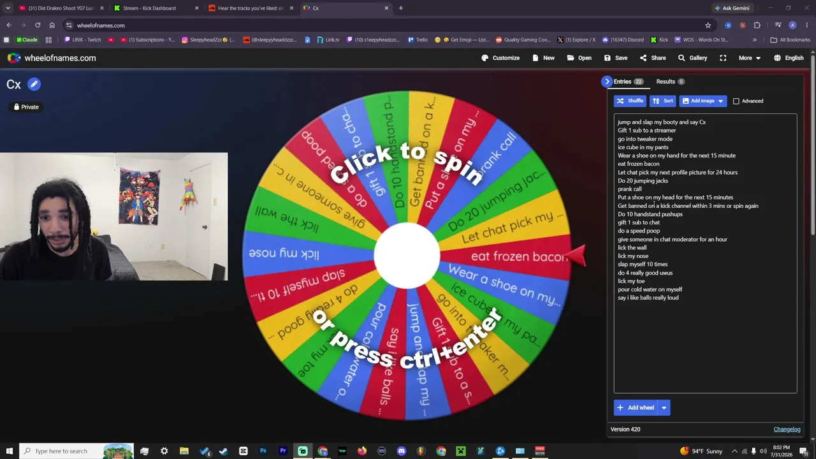Viewport: 816px width, 459px height.
Task: Expand the Add image dropdown arrow
Action: tap(720, 101)
